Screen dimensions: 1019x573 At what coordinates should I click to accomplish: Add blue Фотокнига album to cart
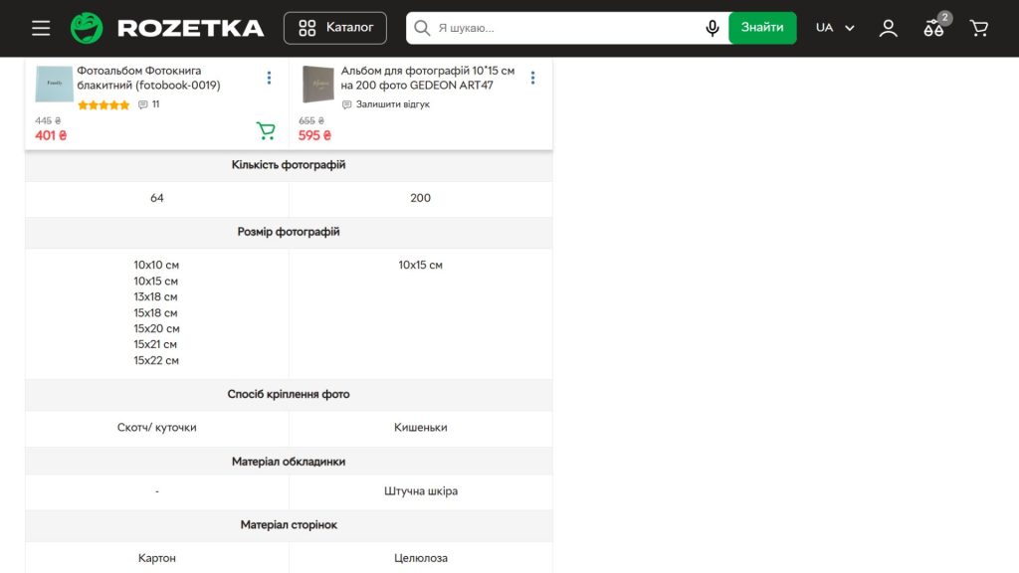coord(266,130)
